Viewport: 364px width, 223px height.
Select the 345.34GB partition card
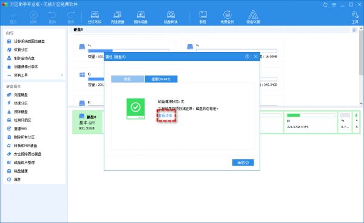272,79
